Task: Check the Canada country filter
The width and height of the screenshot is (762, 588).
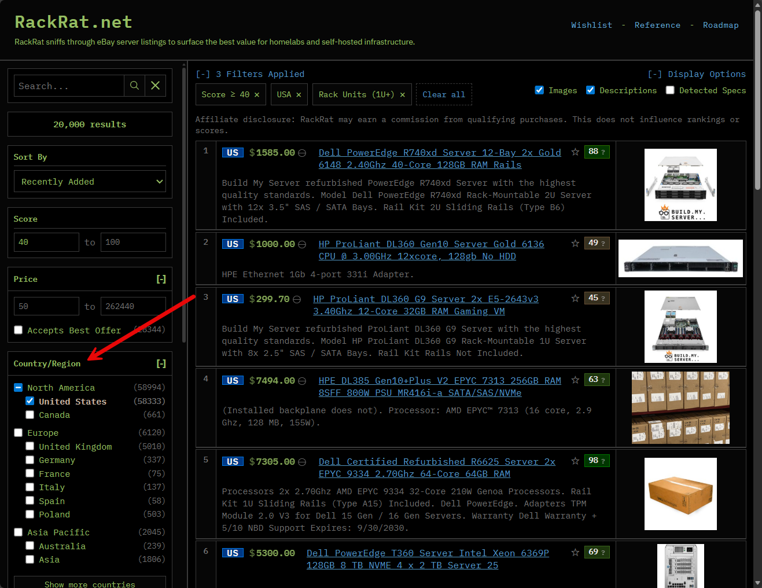Action: click(30, 414)
